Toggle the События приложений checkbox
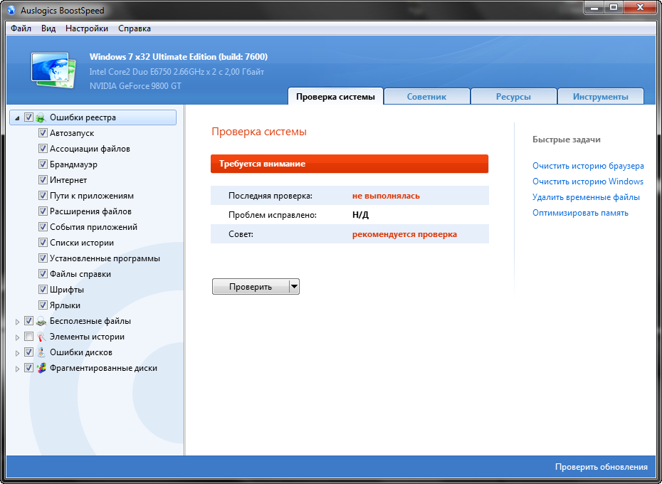Viewport: 662px width, 484px height. 43,227
